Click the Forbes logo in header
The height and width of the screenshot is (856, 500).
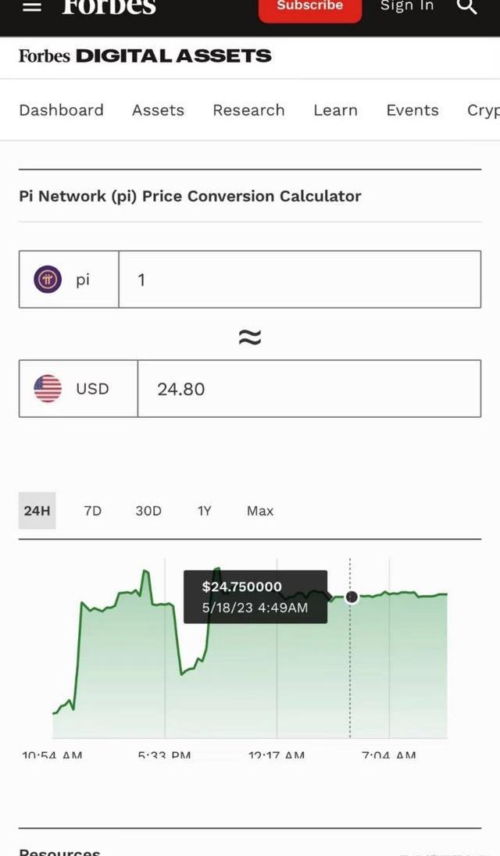(x=109, y=7)
